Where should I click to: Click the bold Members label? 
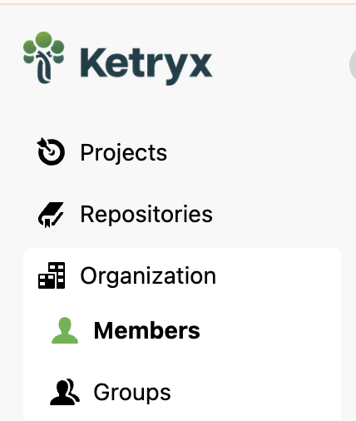[147, 330]
